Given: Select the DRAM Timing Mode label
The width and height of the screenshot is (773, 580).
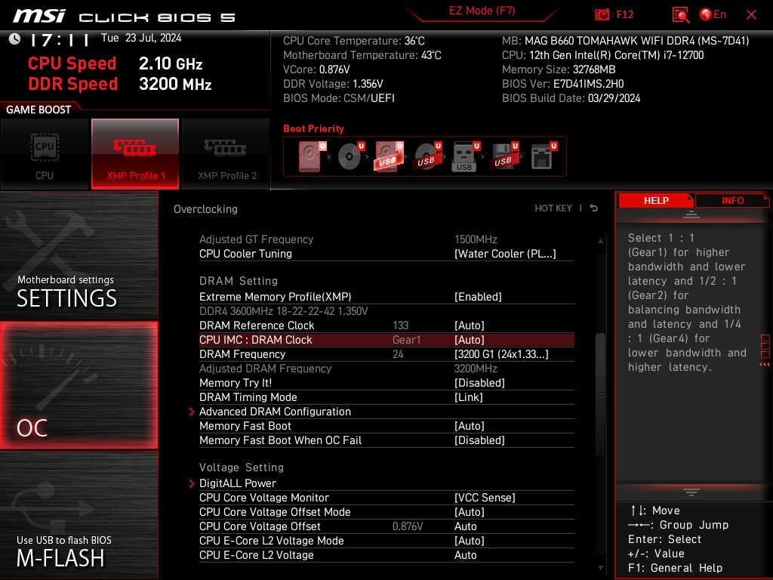Looking at the screenshot, I should 248,397.
